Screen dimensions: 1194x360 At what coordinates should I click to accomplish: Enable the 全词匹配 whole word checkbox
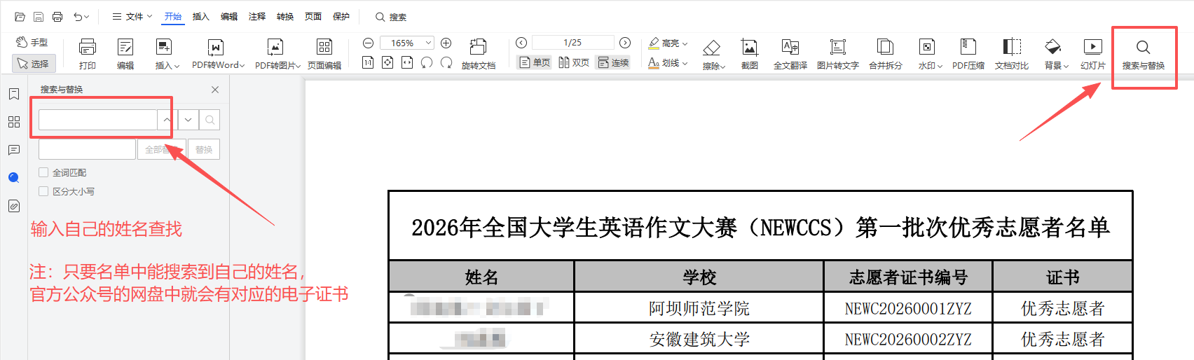(44, 172)
